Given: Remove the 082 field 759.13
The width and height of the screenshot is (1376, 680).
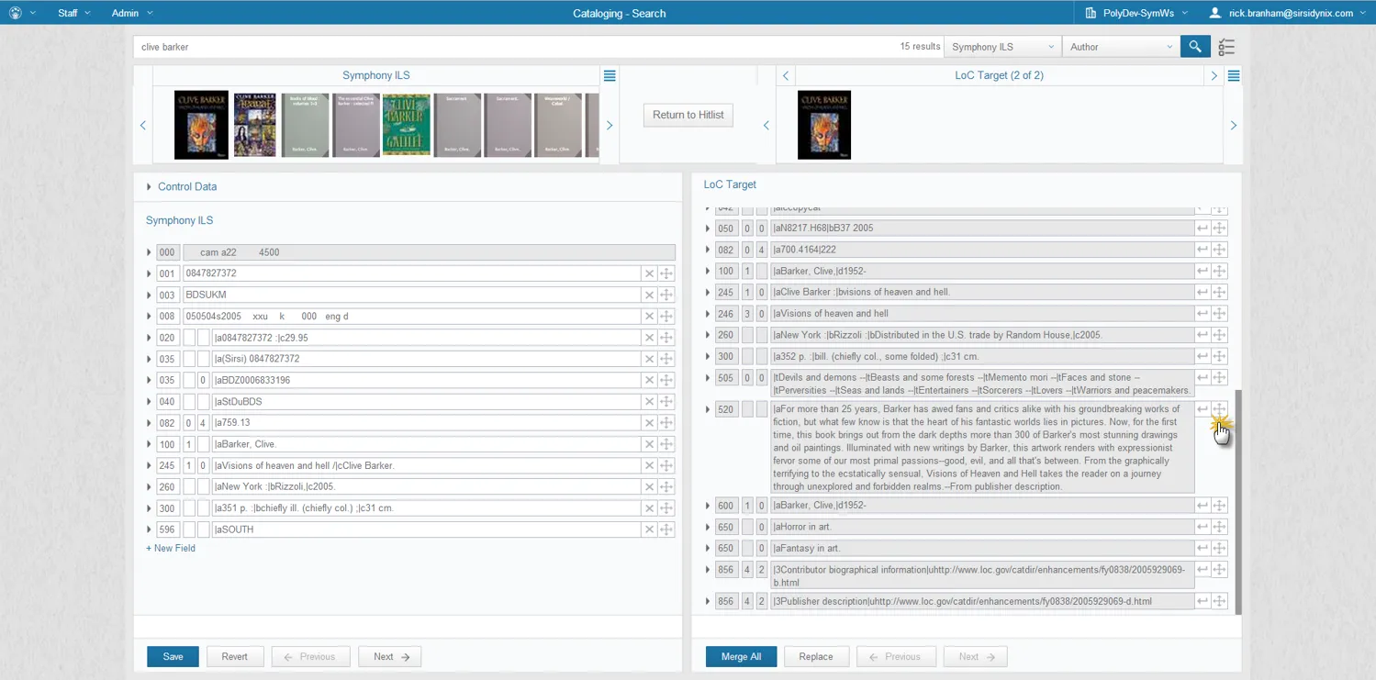Looking at the screenshot, I should coord(649,423).
